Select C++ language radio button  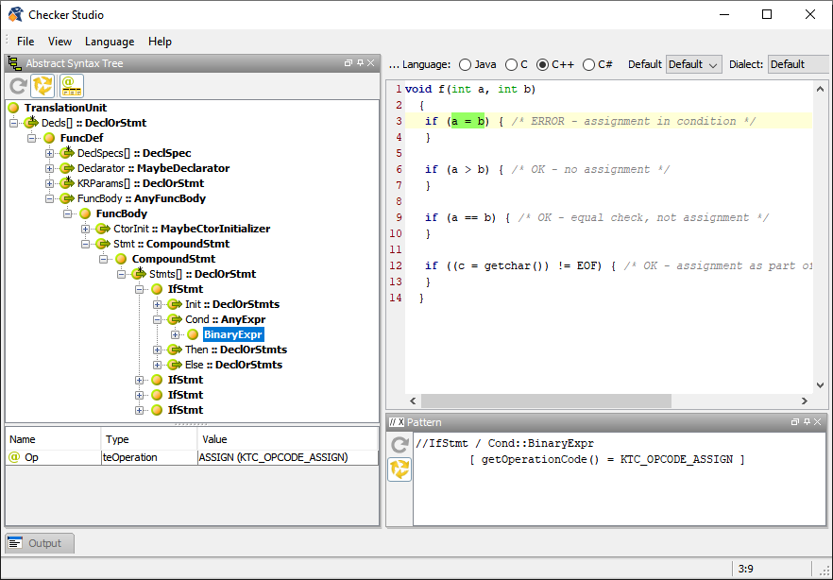542,65
